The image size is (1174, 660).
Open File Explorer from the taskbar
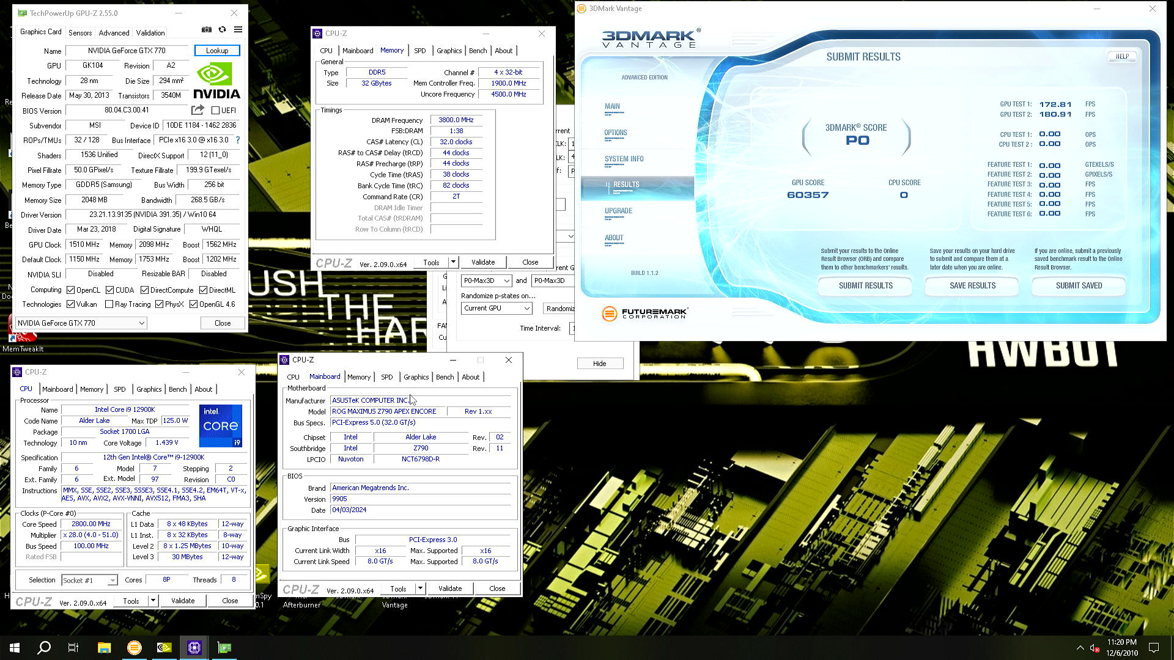pos(104,648)
